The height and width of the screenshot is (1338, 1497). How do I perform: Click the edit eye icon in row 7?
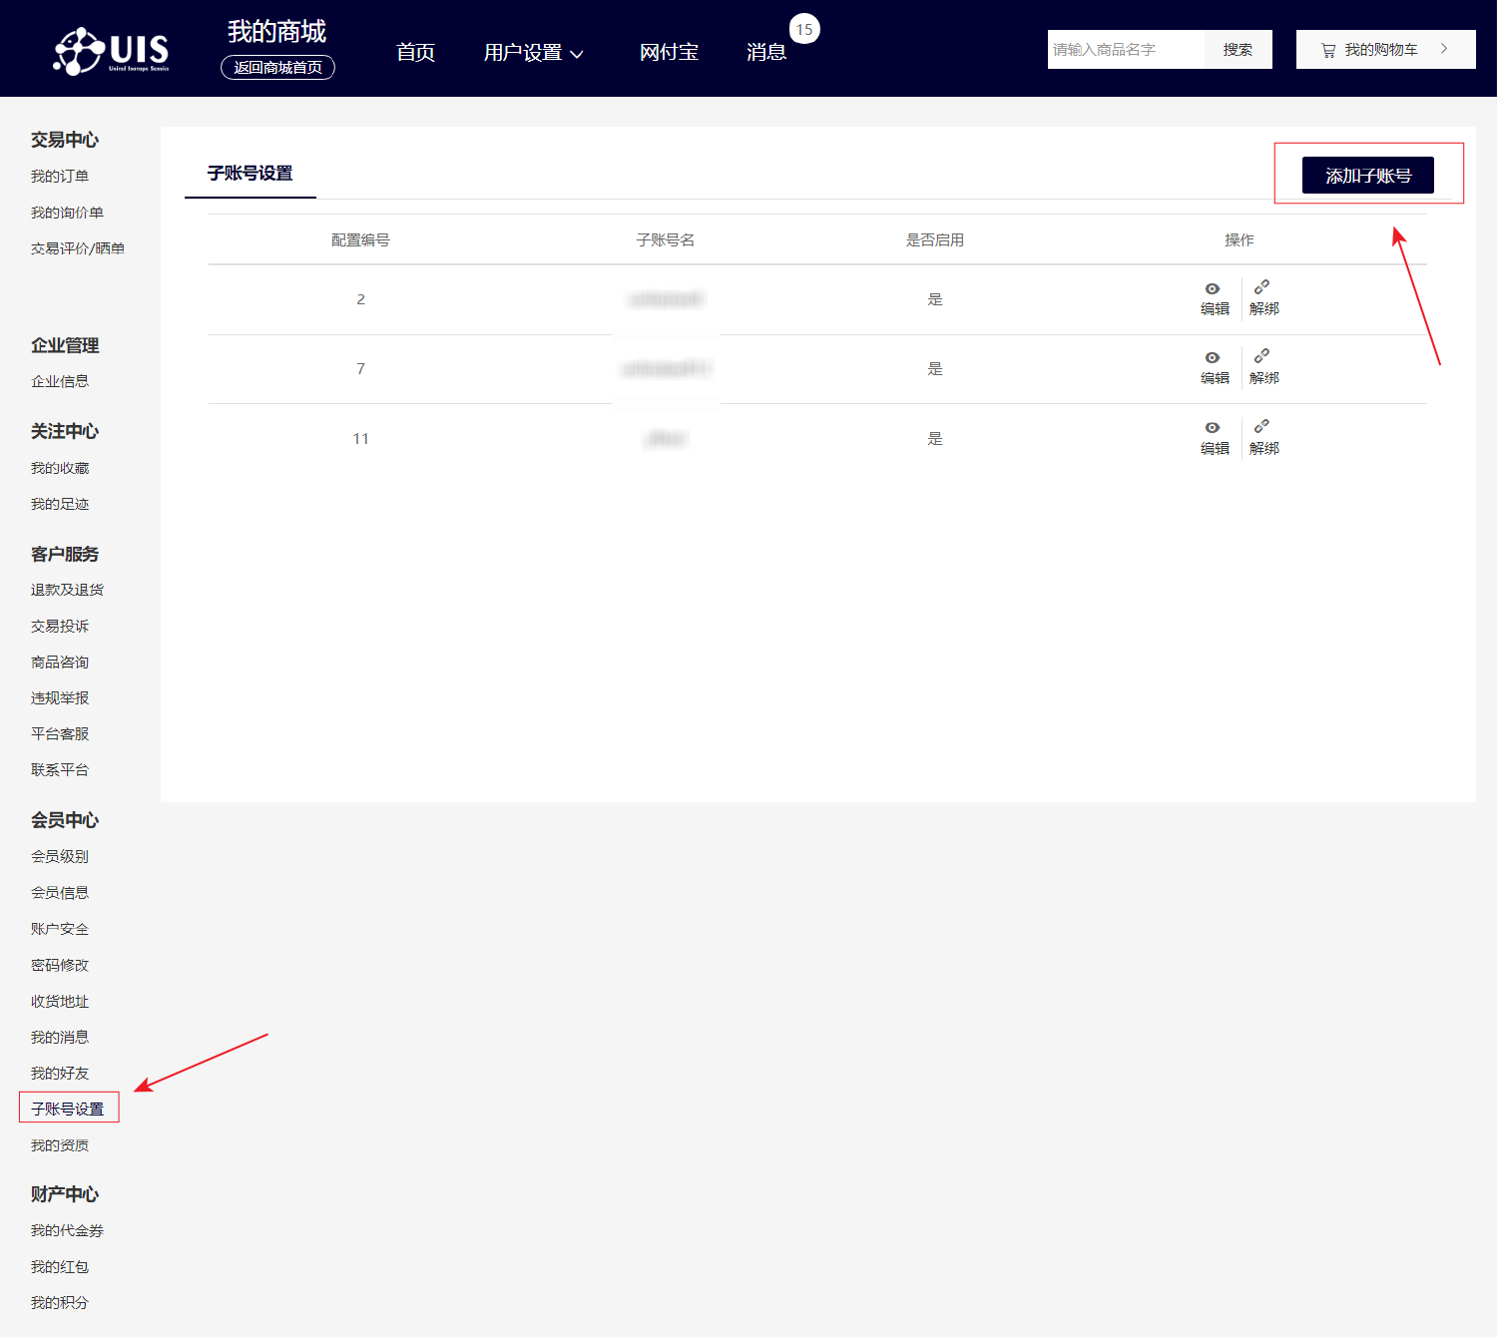pos(1213,357)
